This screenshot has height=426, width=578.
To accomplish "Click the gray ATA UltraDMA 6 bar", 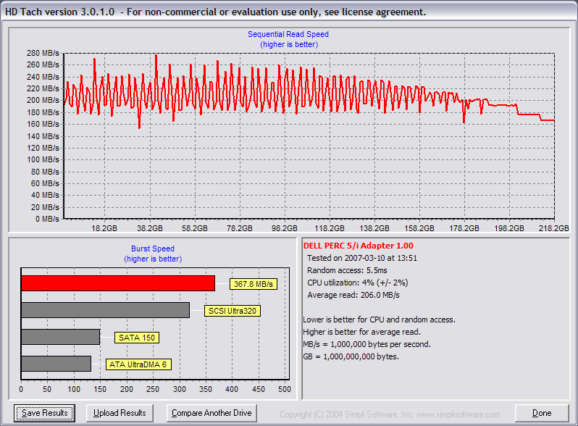I will click(56, 364).
